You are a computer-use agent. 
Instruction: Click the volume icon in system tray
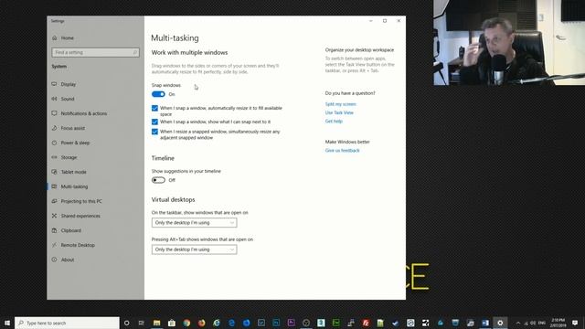point(533,323)
